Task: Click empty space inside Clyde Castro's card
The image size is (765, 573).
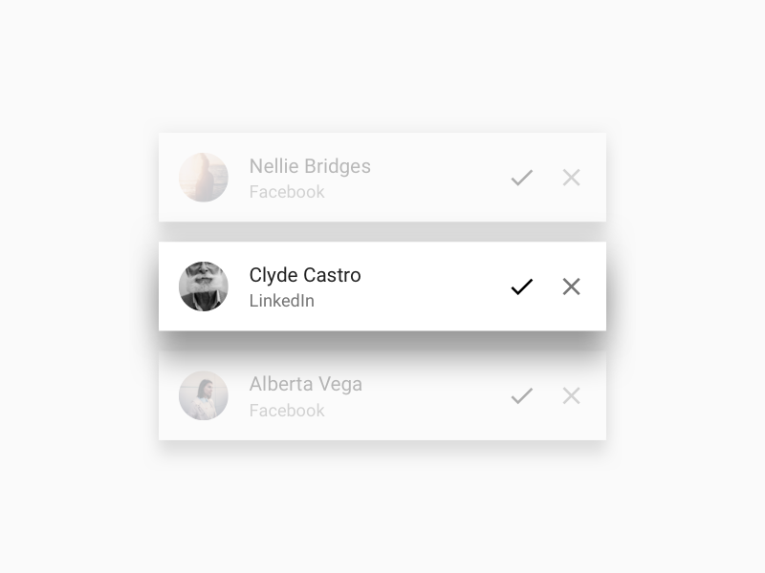Action: [430, 286]
